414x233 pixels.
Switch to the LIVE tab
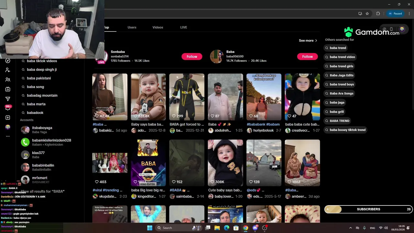(184, 28)
